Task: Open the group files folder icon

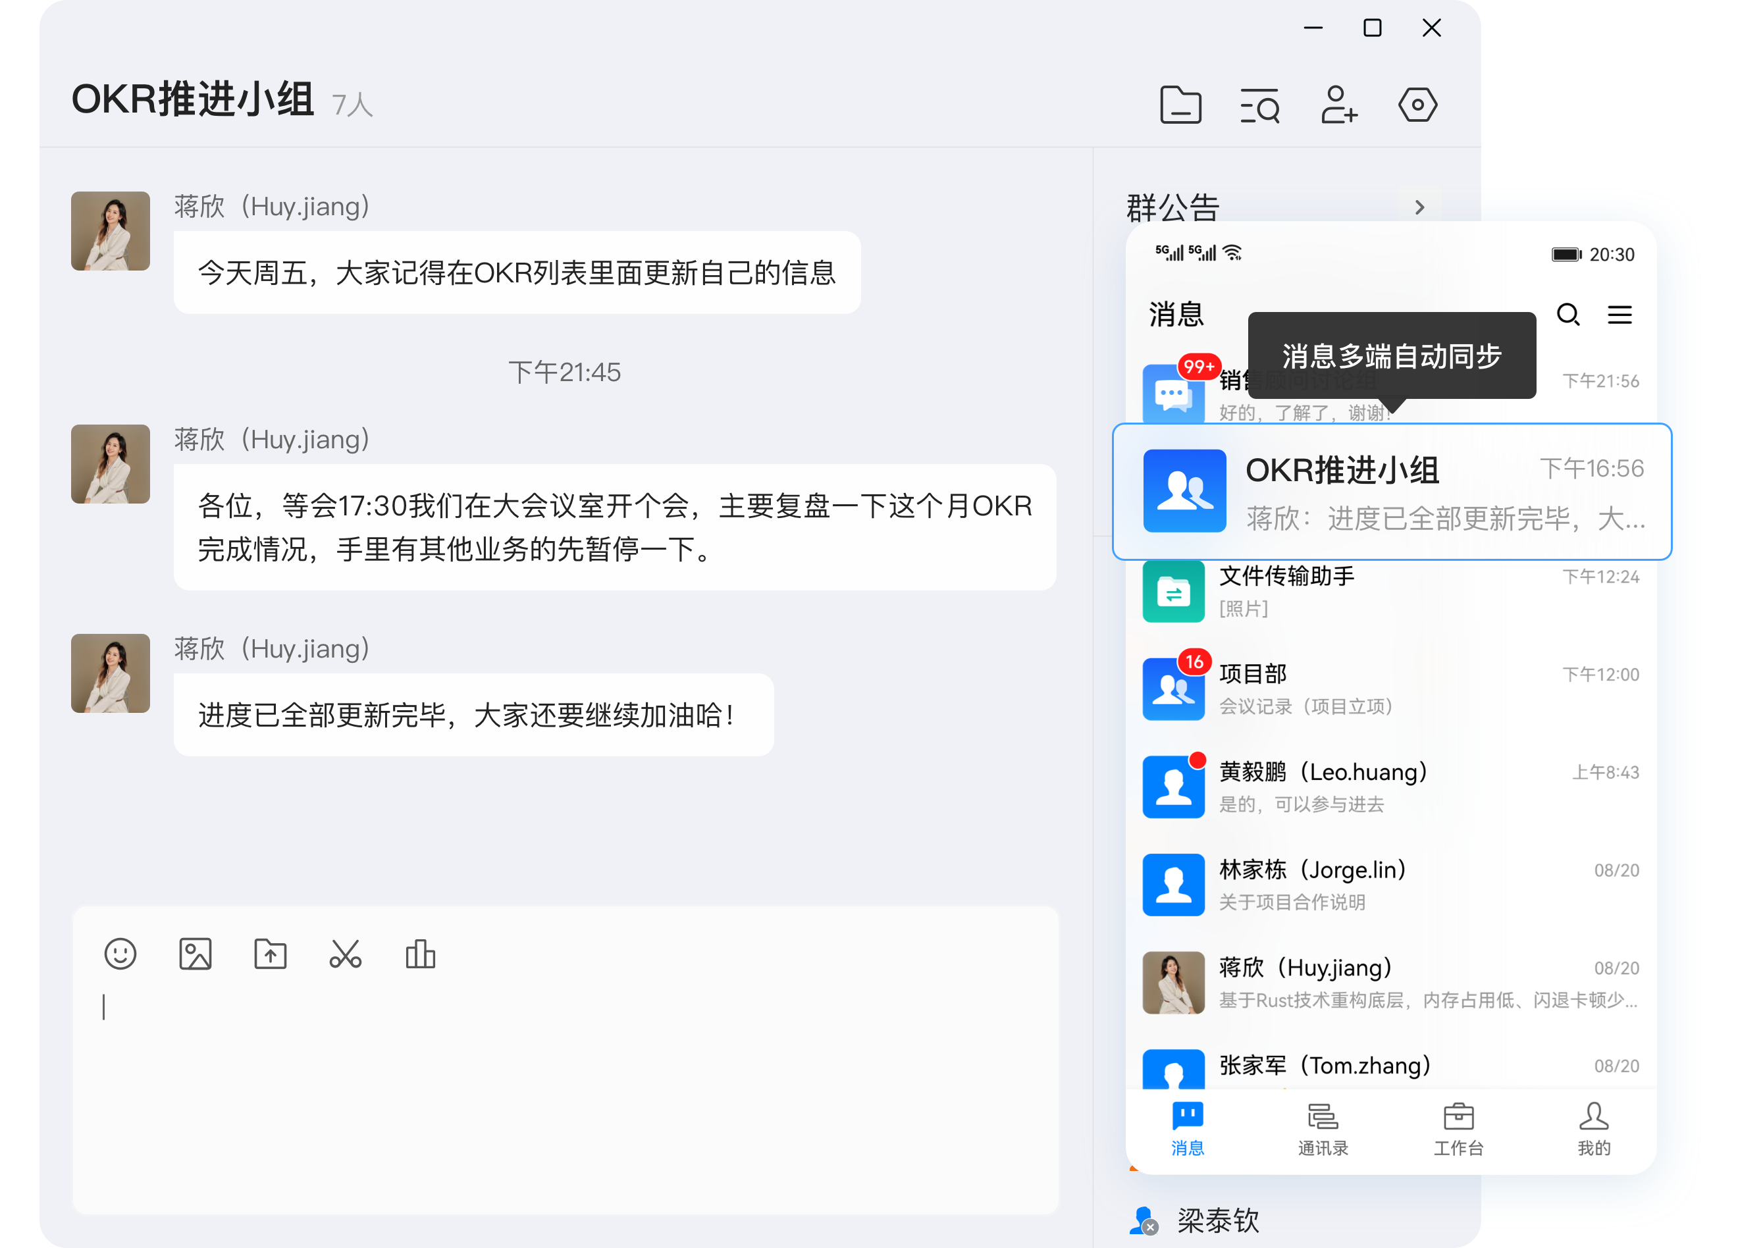Action: coord(1180,105)
